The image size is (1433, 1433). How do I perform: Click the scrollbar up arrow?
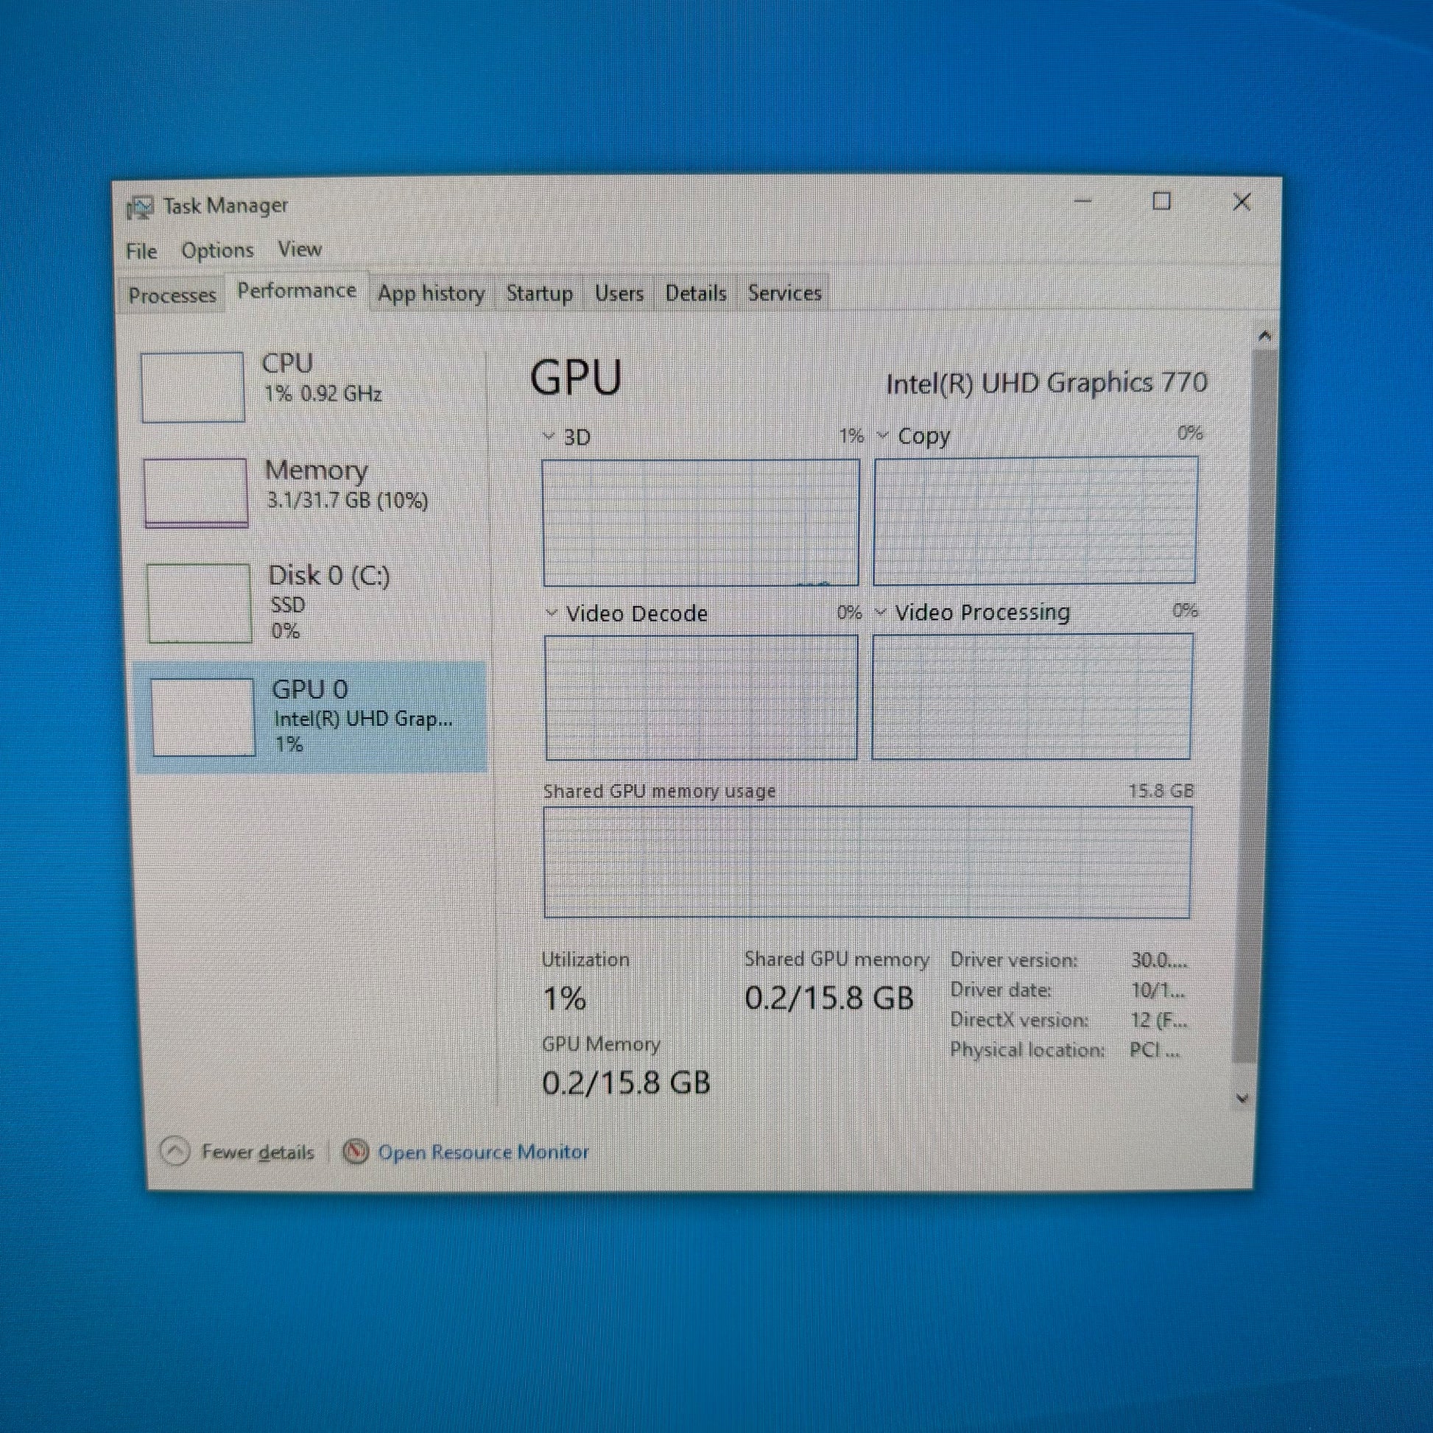tap(1264, 336)
